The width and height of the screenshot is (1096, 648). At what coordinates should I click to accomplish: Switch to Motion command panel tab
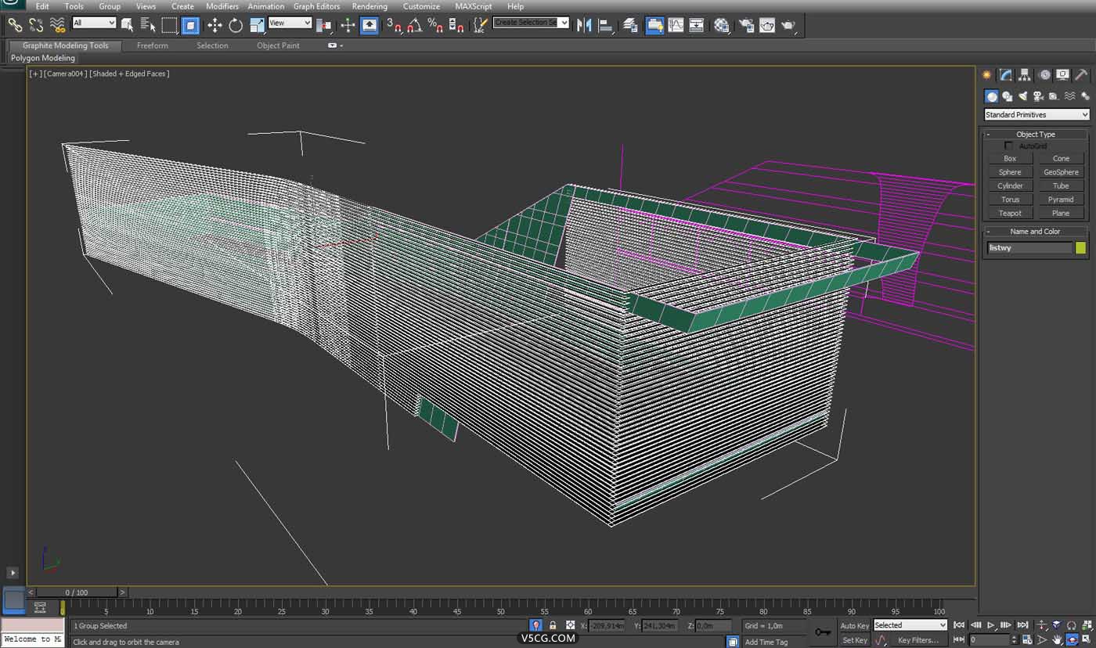pyautogui.click(x=1044, y=75)
